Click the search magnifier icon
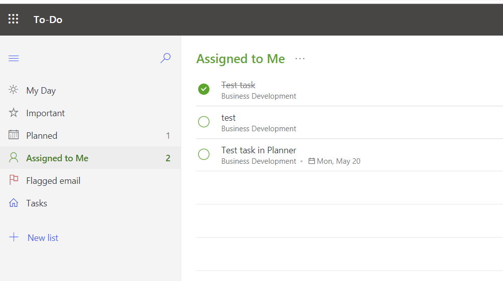 (x=165, y=58)
